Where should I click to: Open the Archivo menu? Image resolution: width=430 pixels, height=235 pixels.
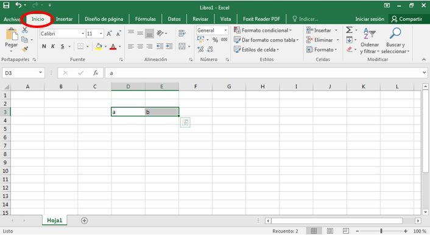coord(12,19)
